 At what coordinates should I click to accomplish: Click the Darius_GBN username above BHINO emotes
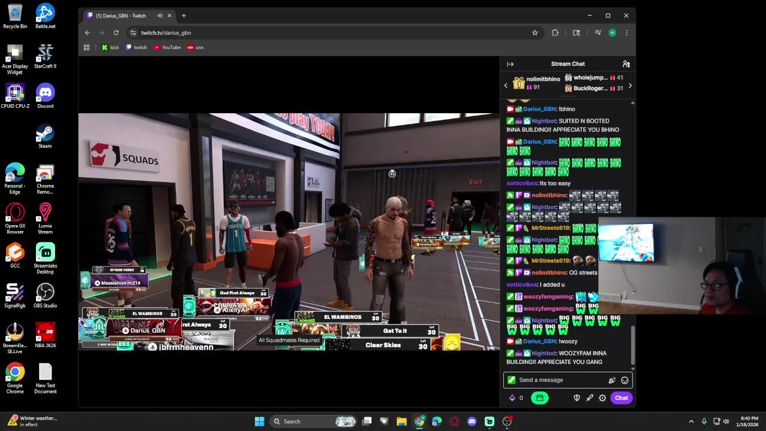click(x=539, y=142)
